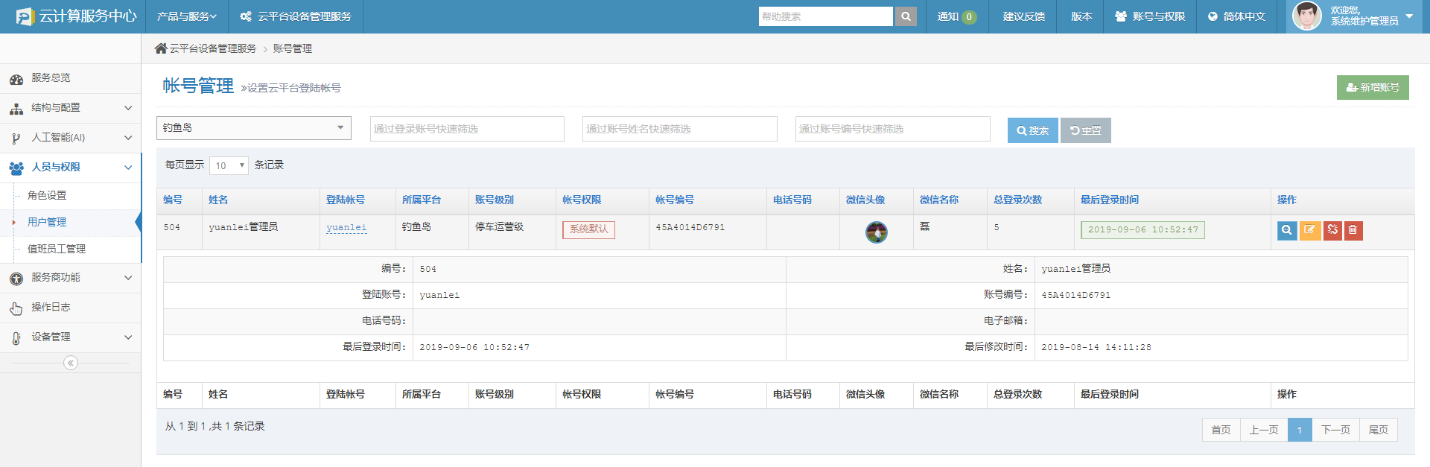Click 下一页 pagination button

coord(1335,430)
